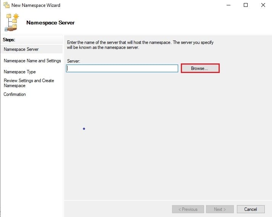Screen dimensions: 272x217
Task: Select the Confirmation step
Action: [x=14, y=94]
